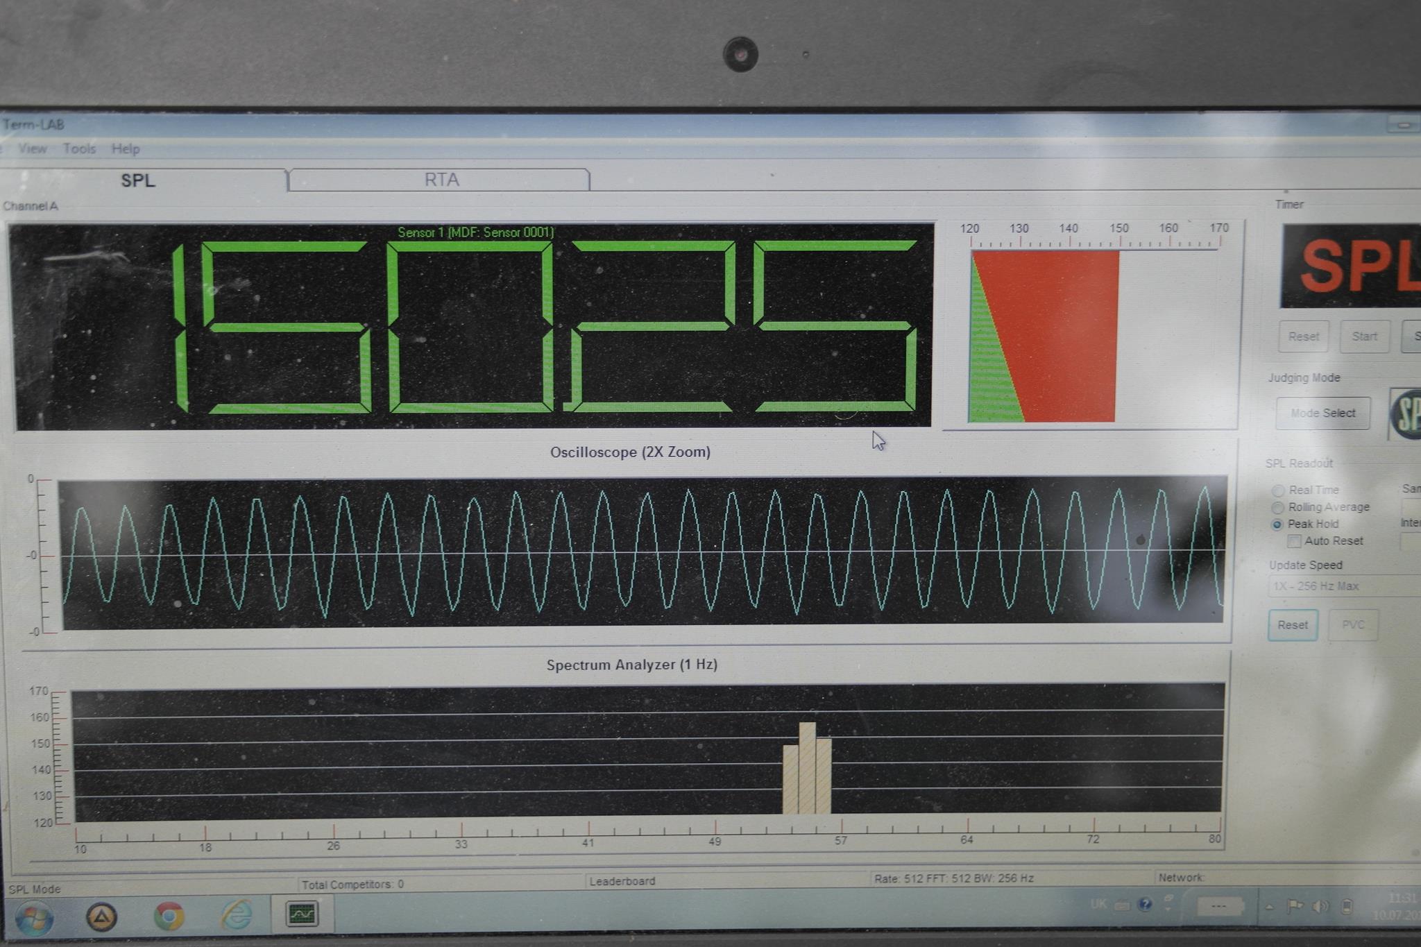Click the blue help question mark icon
Image resolution: width=1421 pixels, height=947 pixels.
pyautogui.click(x=1146, y=904)
